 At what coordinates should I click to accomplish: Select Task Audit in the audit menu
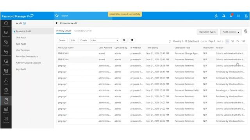pyautogui.click(x=21, y=44)
